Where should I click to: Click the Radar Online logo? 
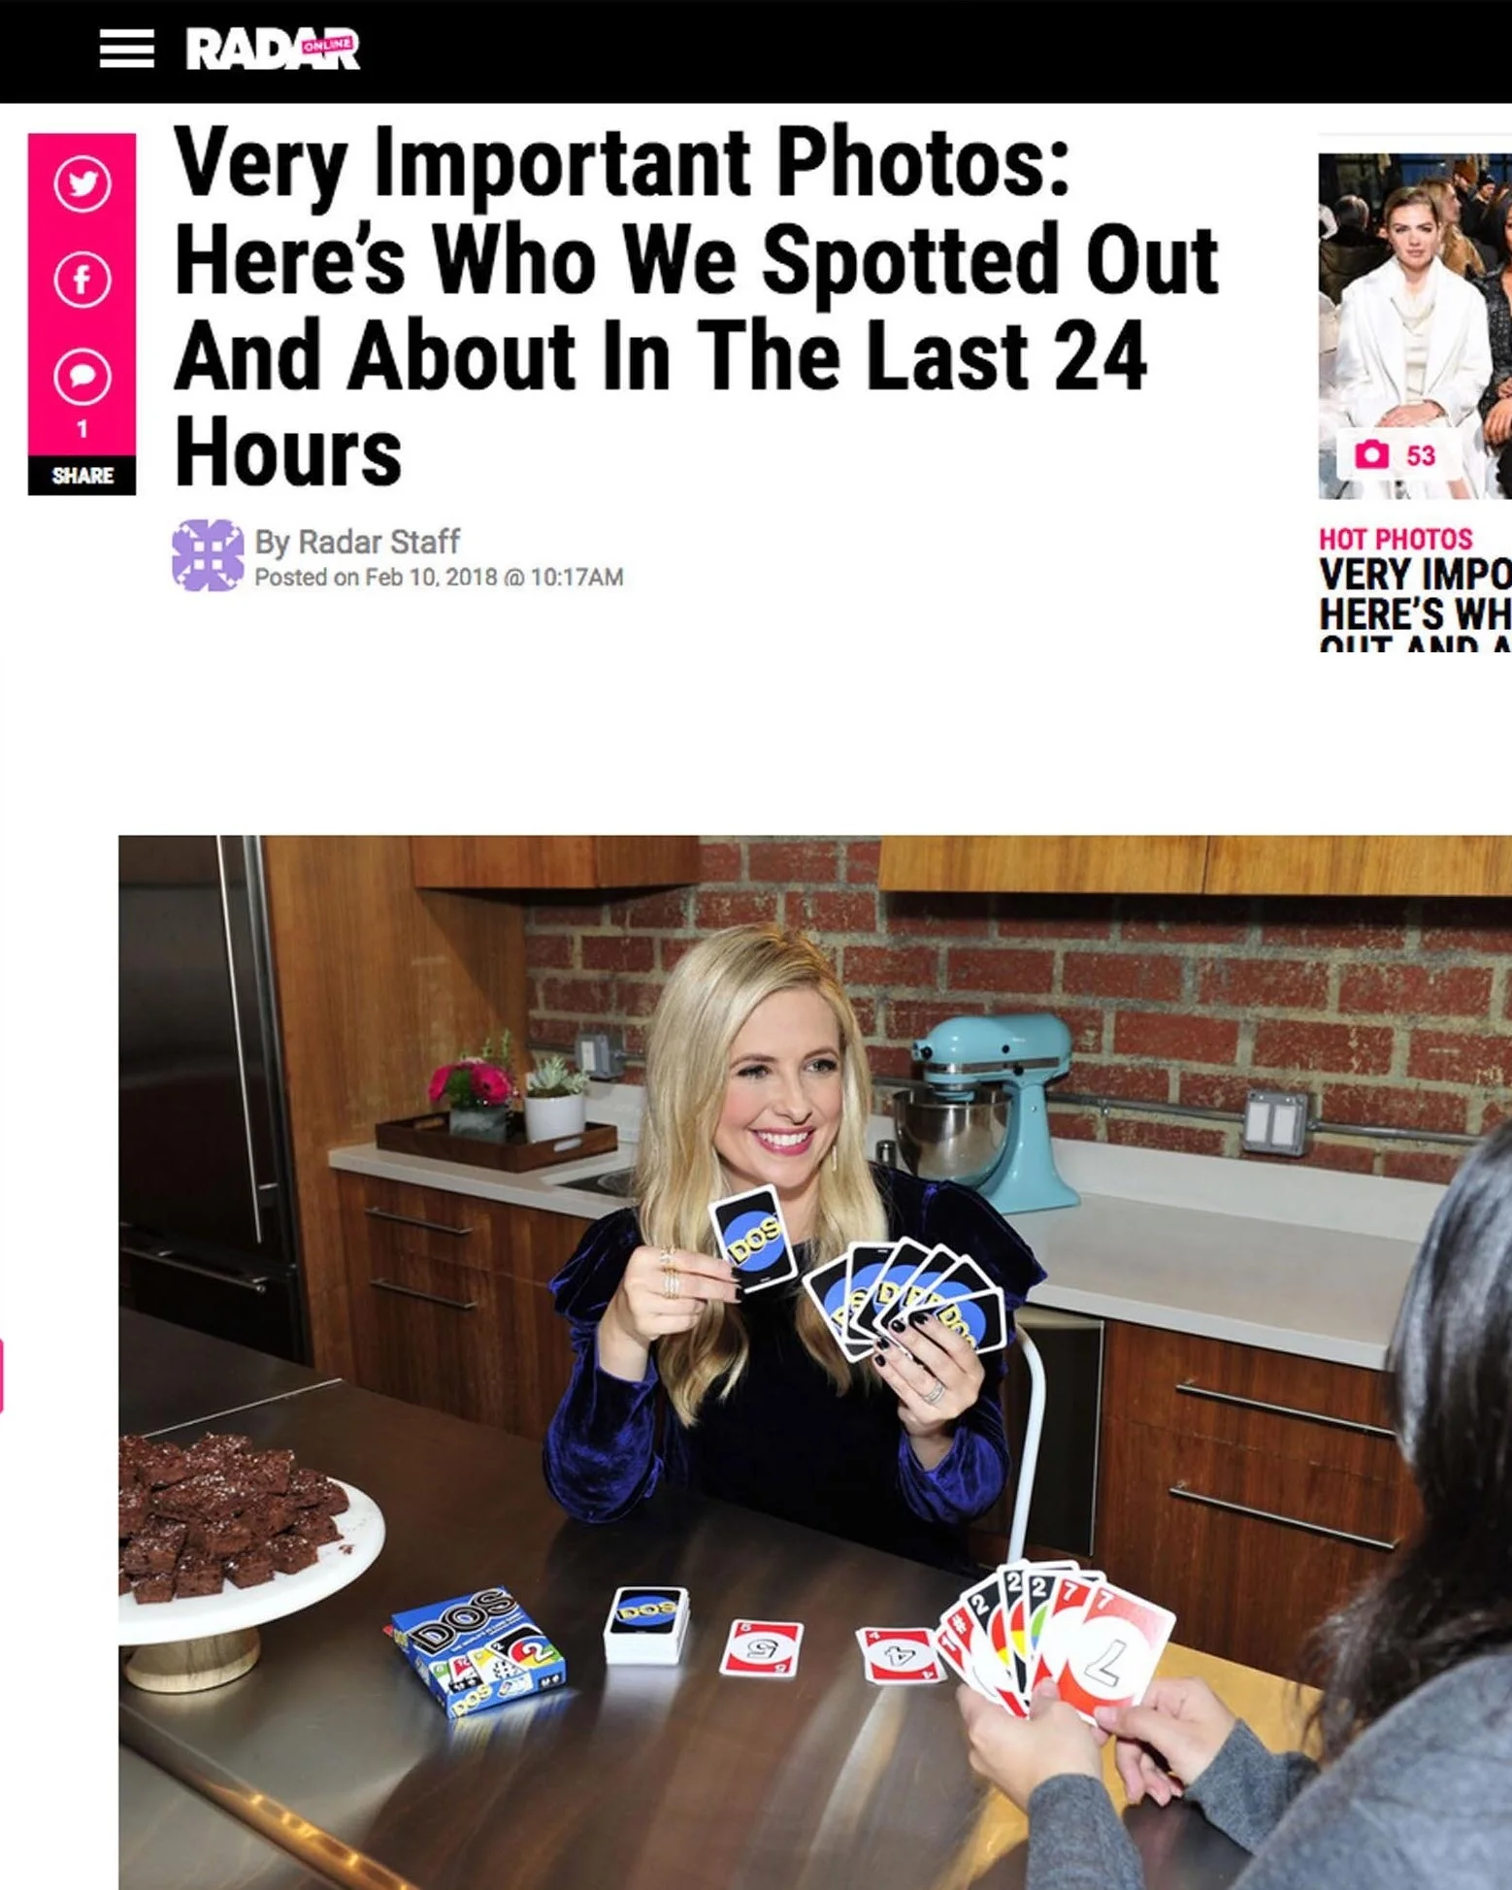[x=273, y=50]
